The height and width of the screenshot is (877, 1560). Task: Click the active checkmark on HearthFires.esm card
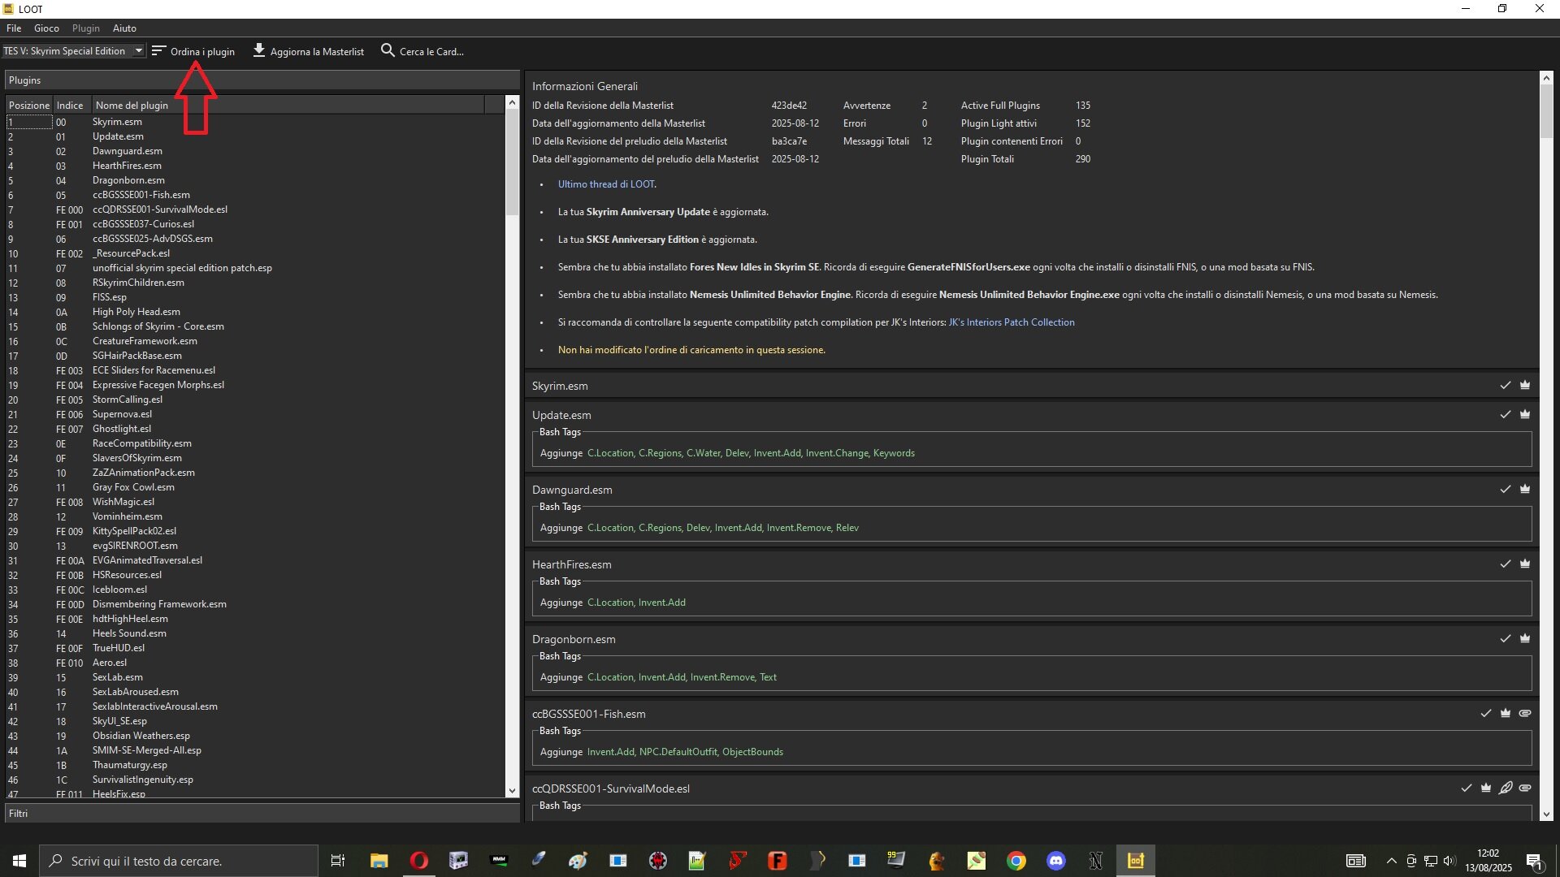pos(1506,564)
